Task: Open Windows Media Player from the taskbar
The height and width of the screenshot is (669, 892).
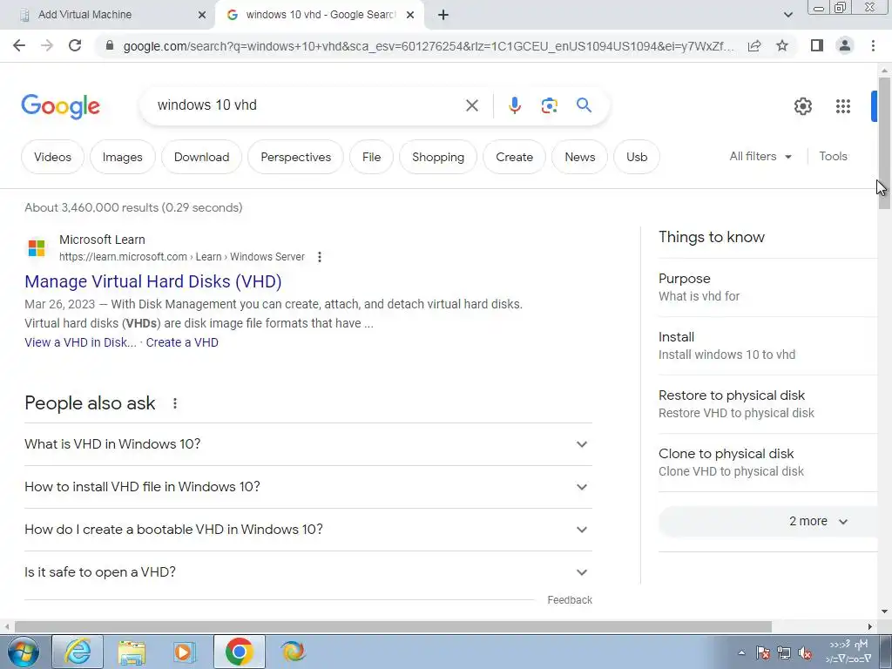Action: tap(185, 652)
